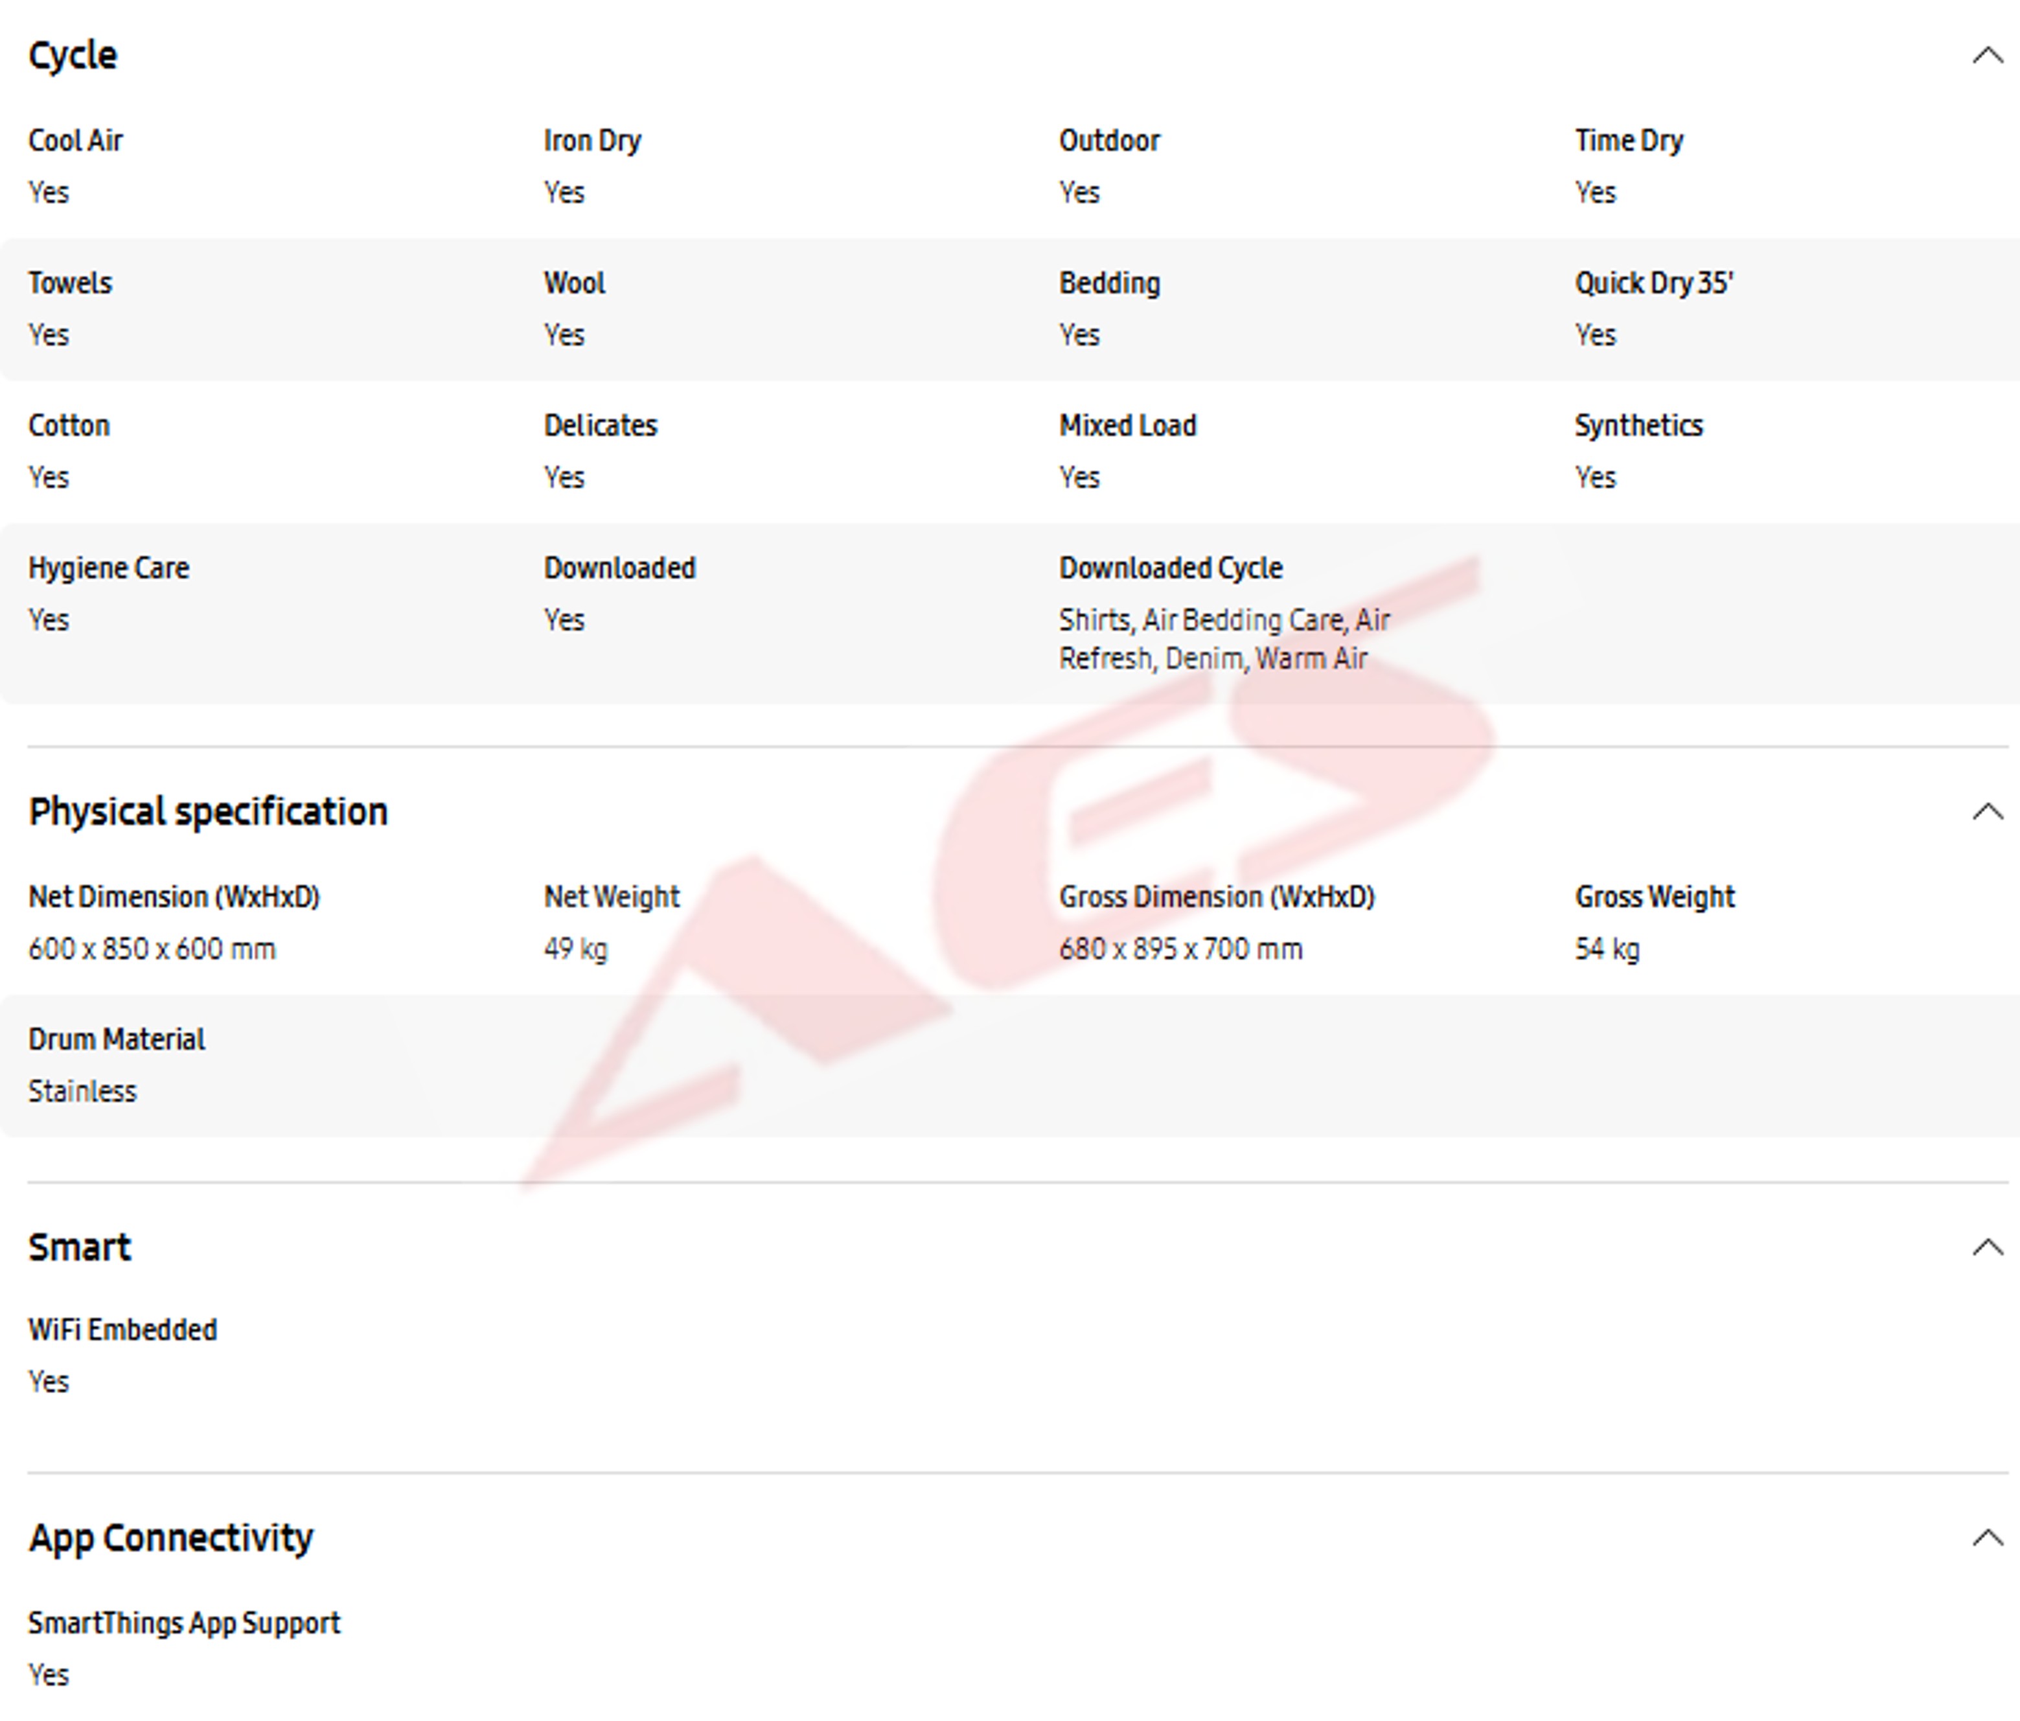Click the Cycle section heading
Viewport: 2020px width, 1721px height.
click(73, 56)
